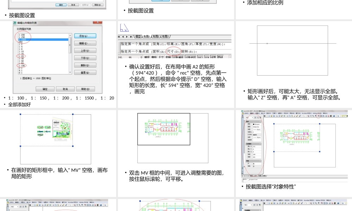Click UCS icon in layout slide
Screen dimensions: 352x211
tap(124, 28)
